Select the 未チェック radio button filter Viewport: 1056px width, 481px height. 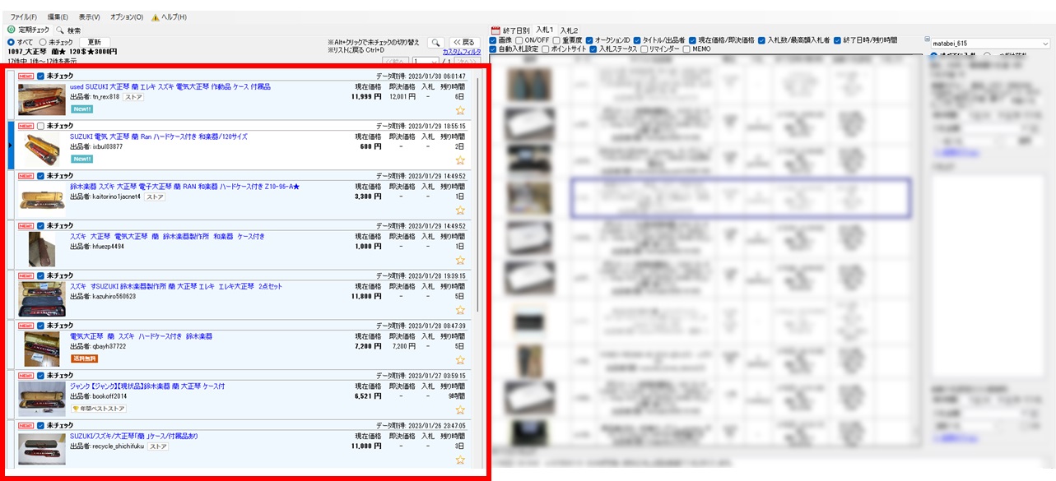point(43,42)
